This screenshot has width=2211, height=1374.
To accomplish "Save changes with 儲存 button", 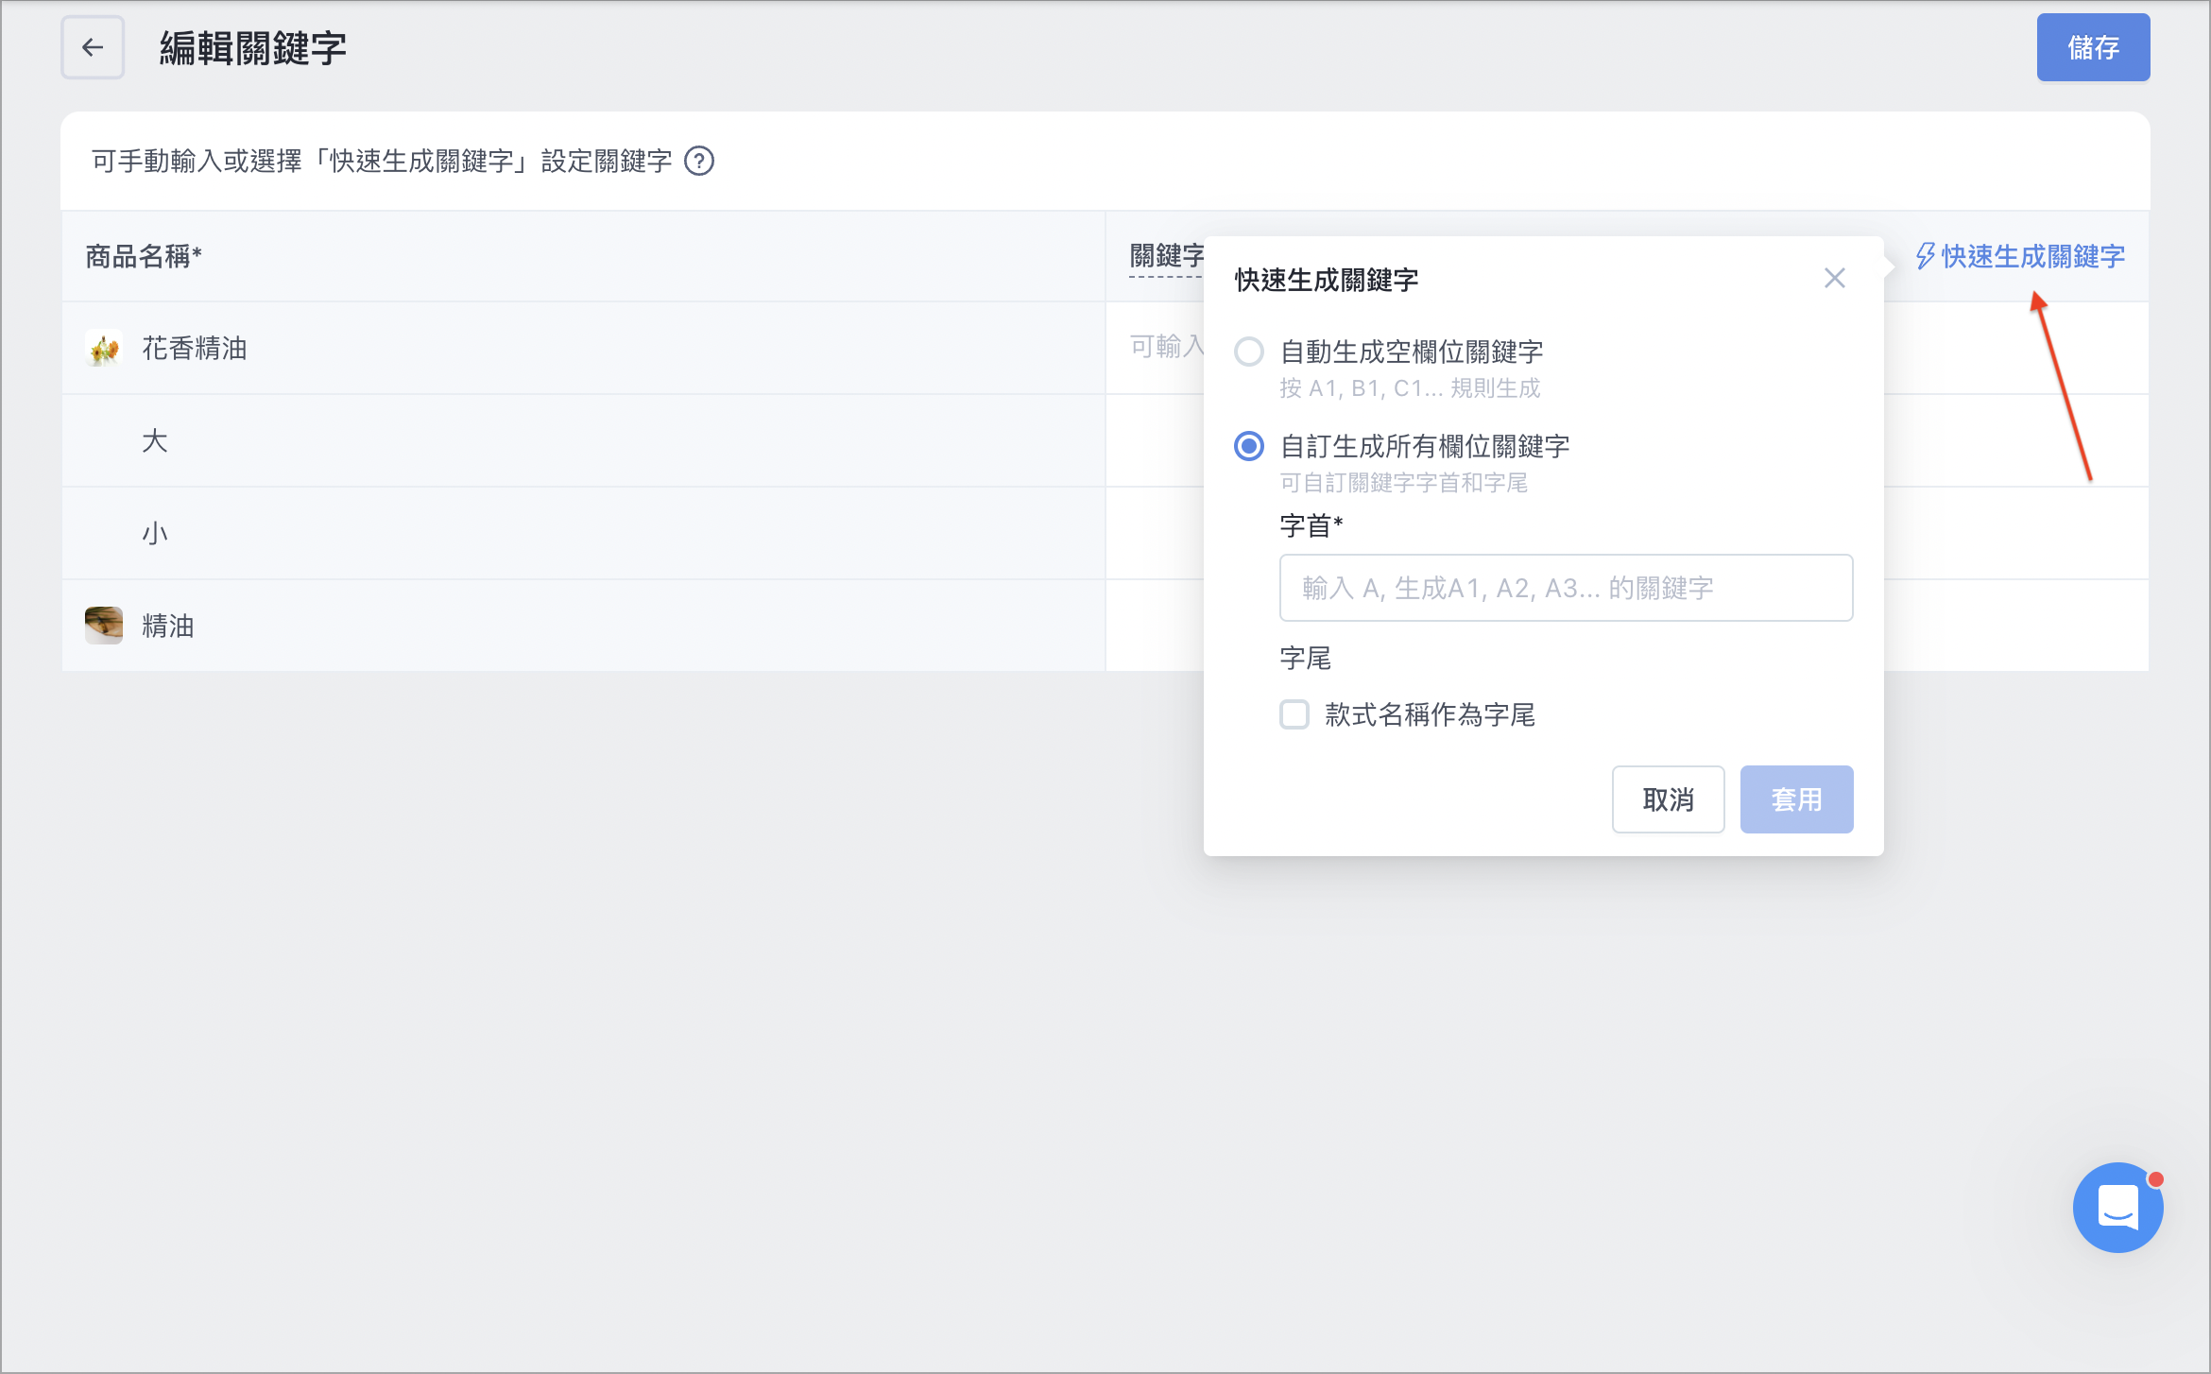I will point(2093,47).
